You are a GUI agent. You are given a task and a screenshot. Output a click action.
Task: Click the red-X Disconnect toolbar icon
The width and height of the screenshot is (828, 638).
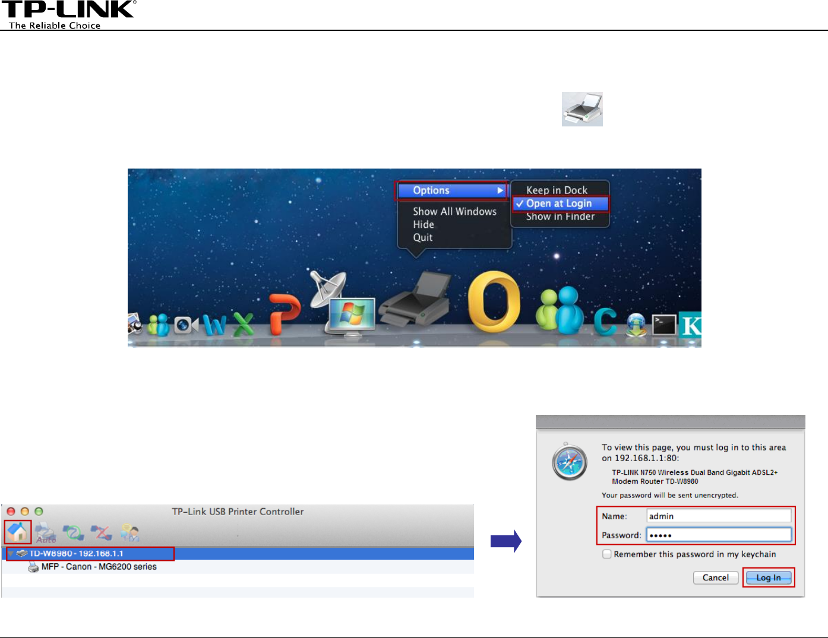[x=102, y=532]
